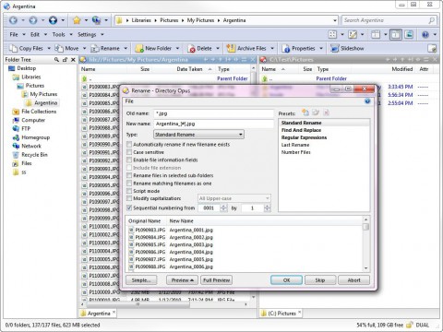Click the edit icon at toolbar far right
443x332 pixels.
[432, 48]
